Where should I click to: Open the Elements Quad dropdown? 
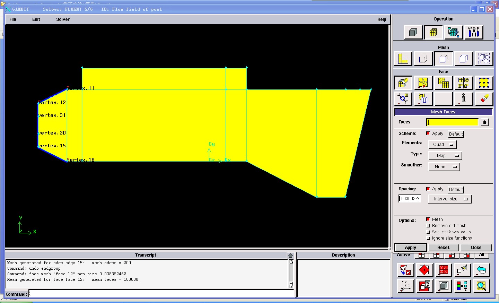tap(442, 145)
